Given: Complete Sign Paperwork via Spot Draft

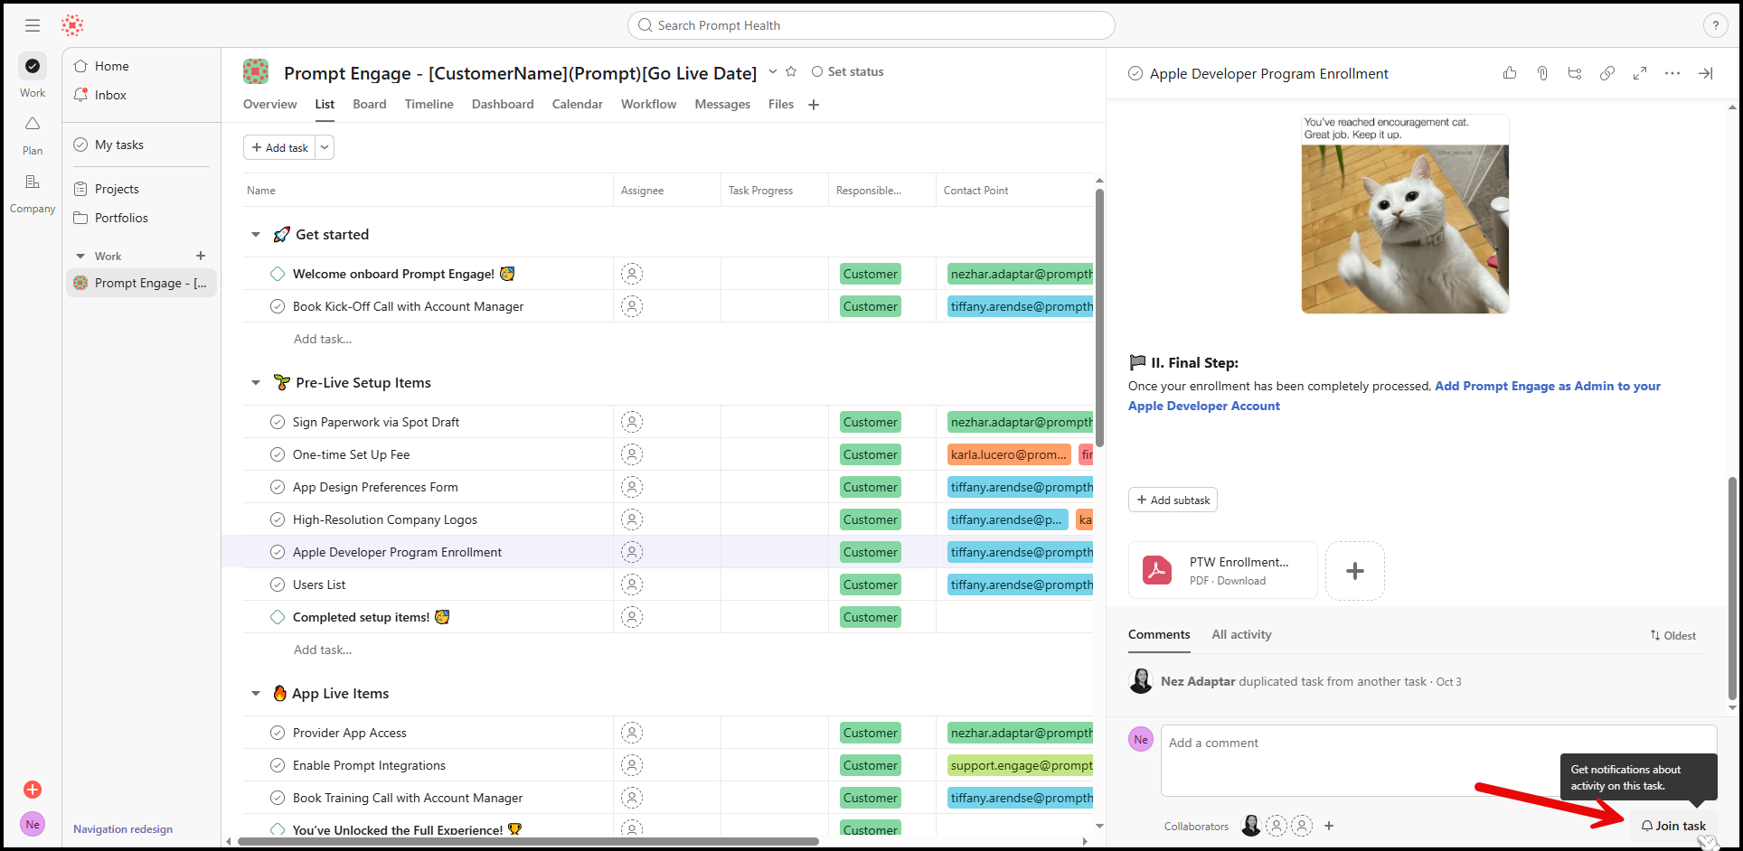Looking at the screenshot, I should (x=278, y=422).
